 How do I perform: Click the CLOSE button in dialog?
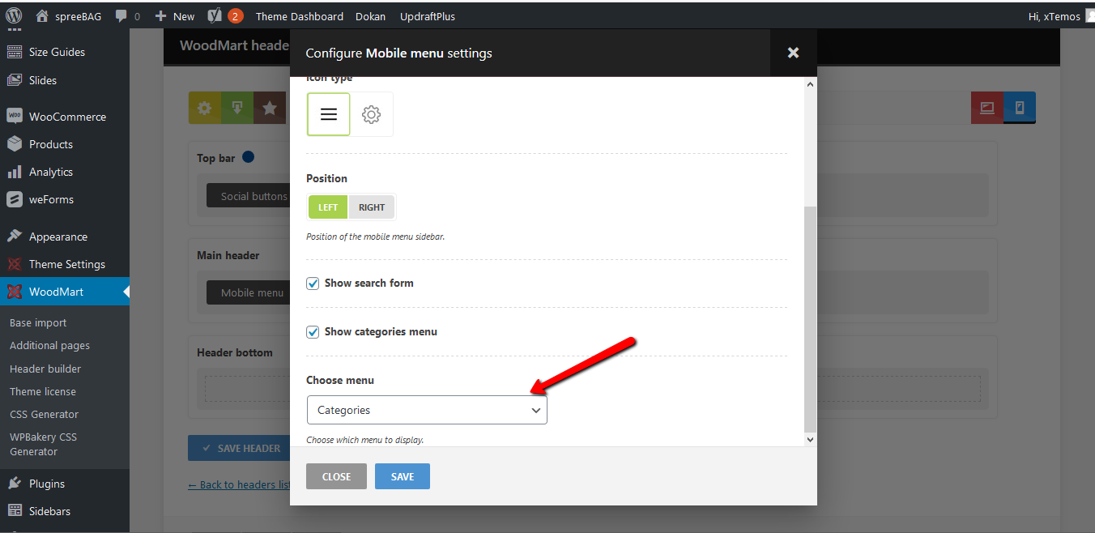336,476
